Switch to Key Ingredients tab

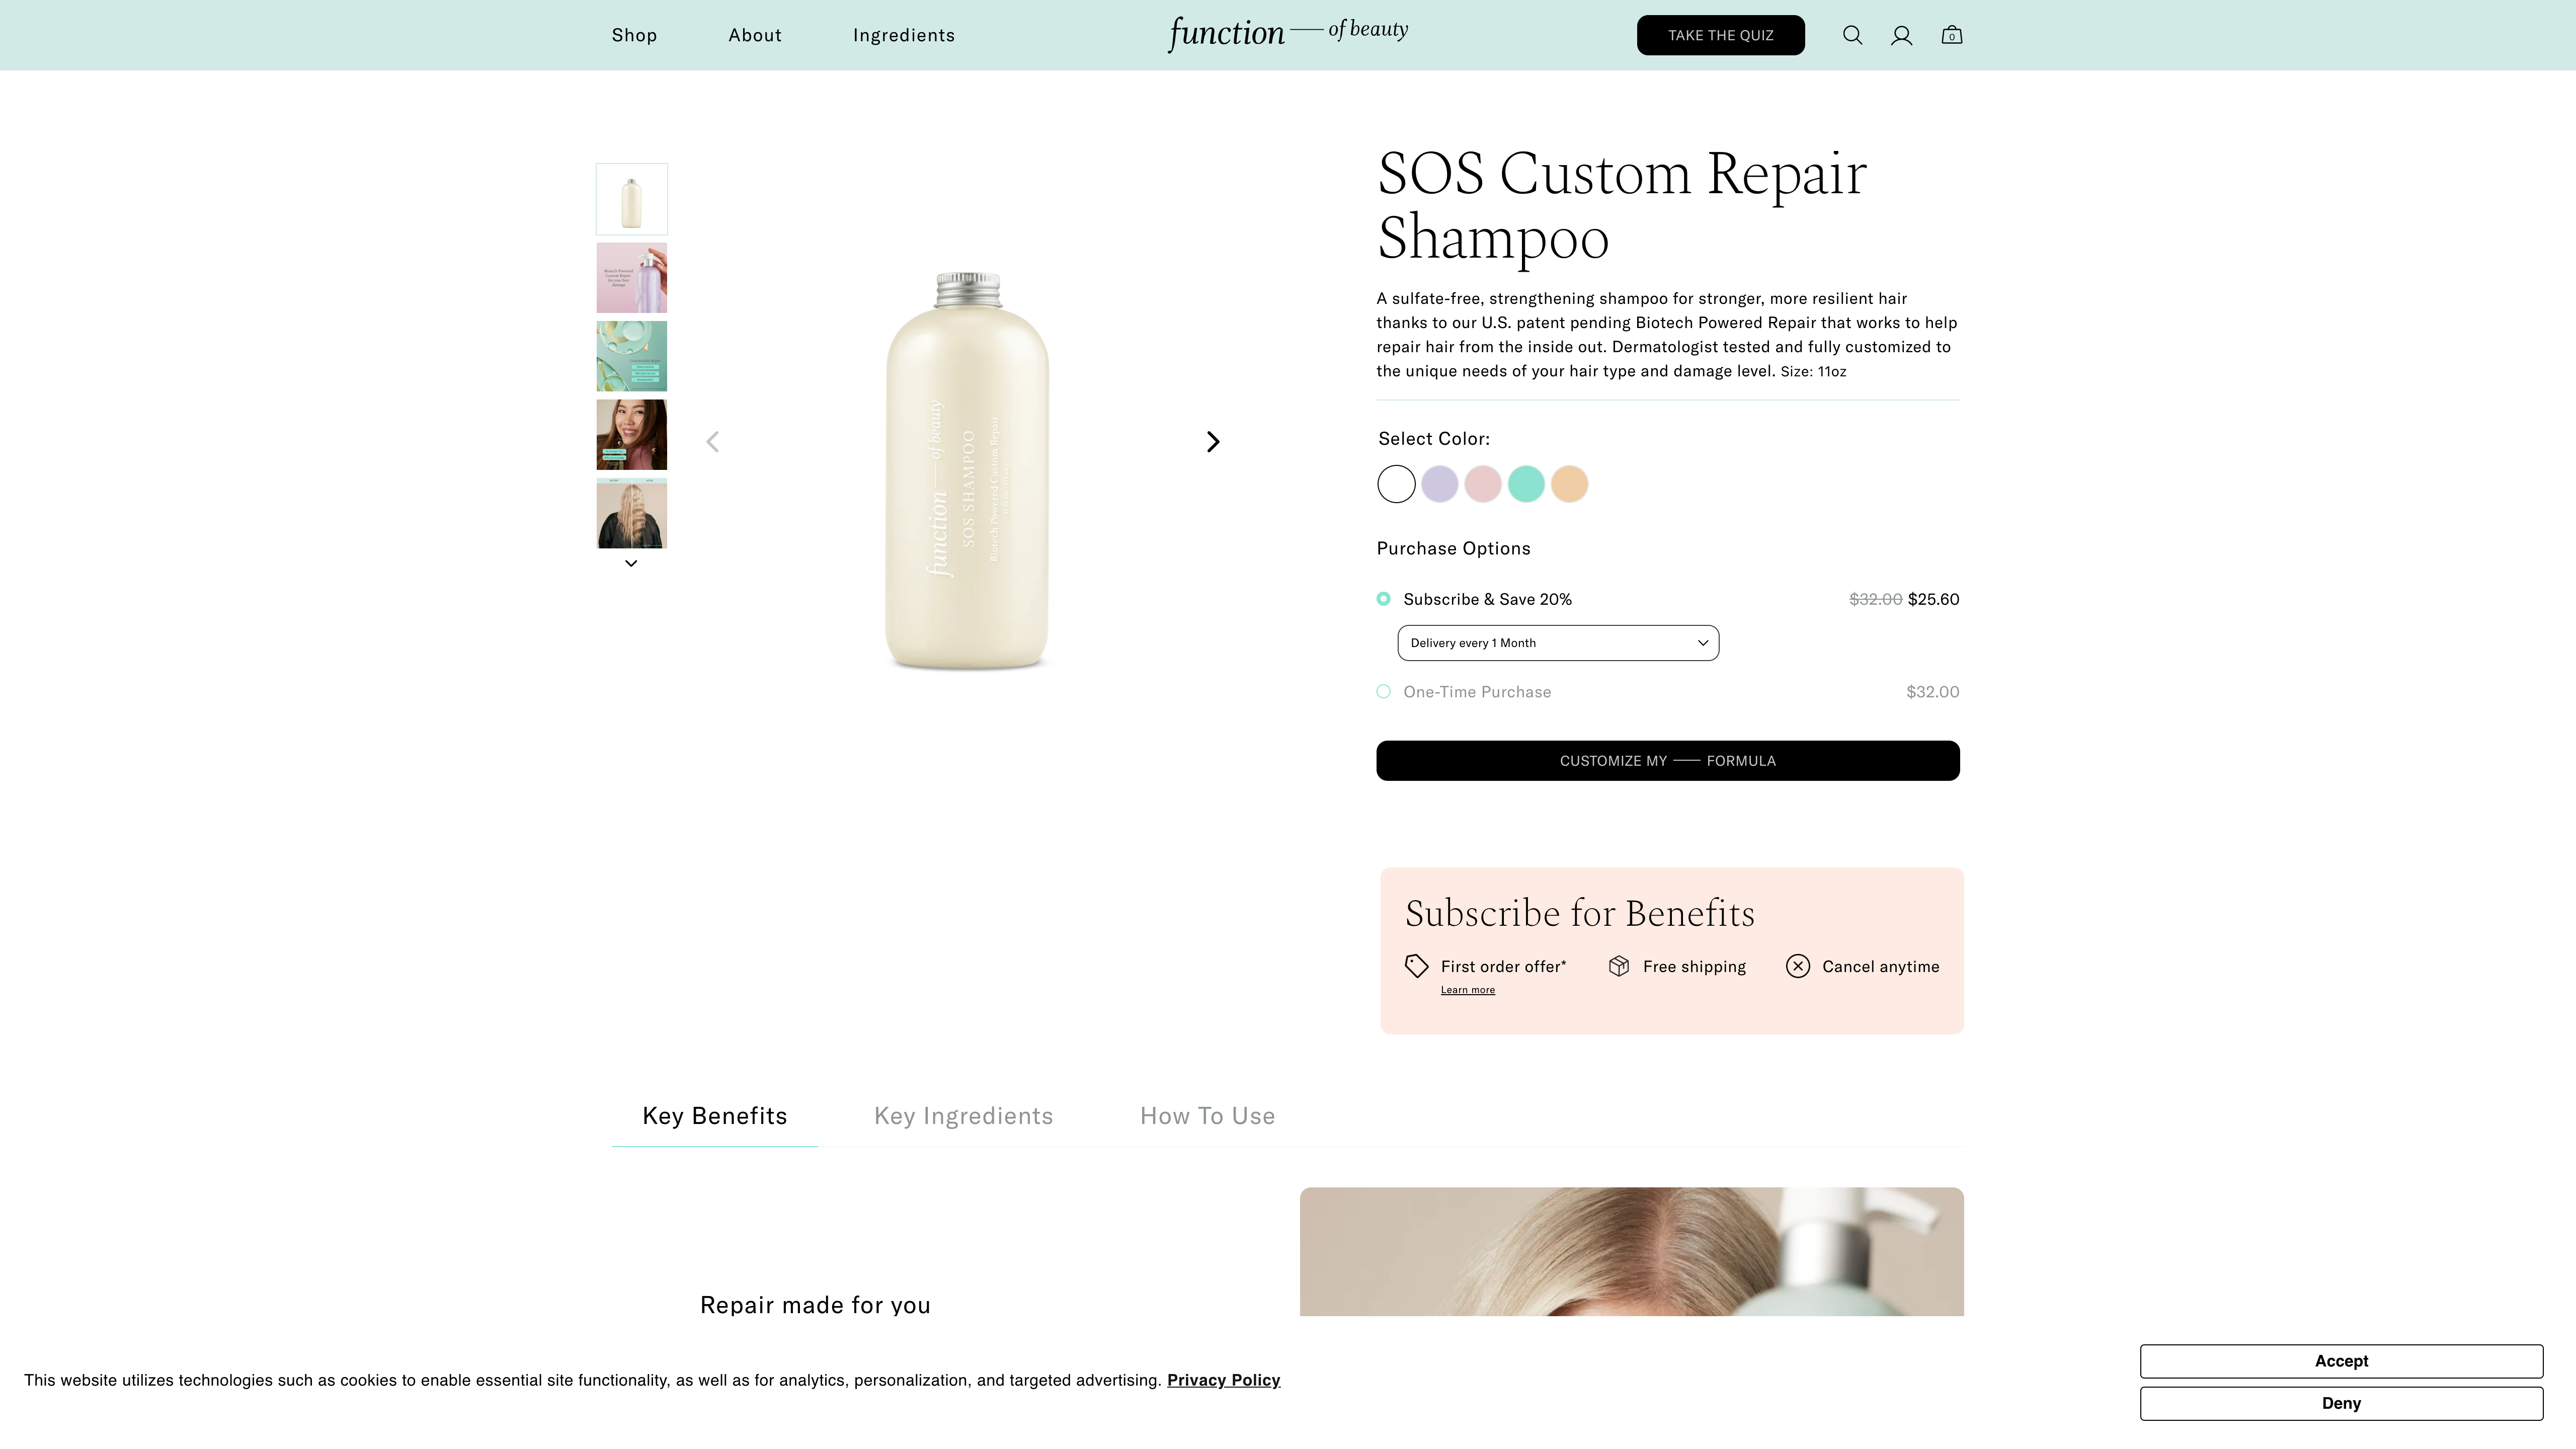pos(963,1116)
